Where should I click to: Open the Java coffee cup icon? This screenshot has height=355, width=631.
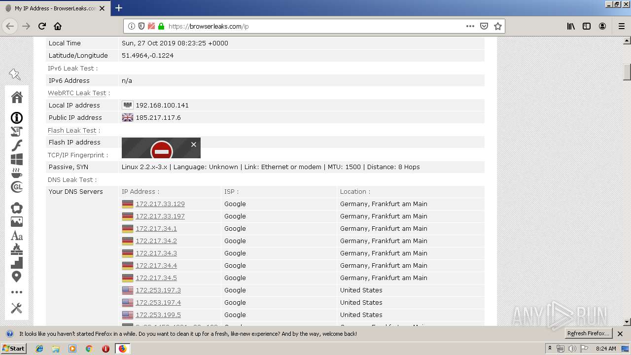(17, 173)
